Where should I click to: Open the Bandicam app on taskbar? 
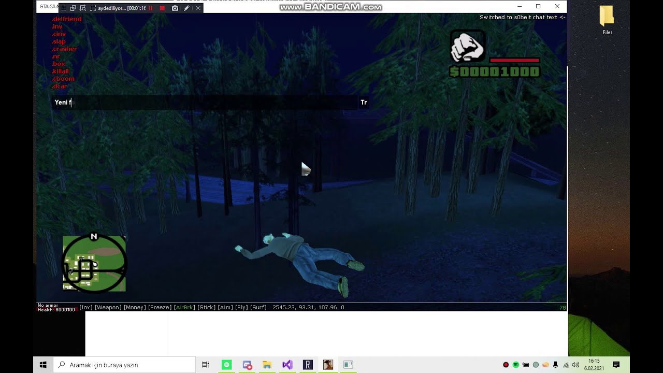coord(247,365)
